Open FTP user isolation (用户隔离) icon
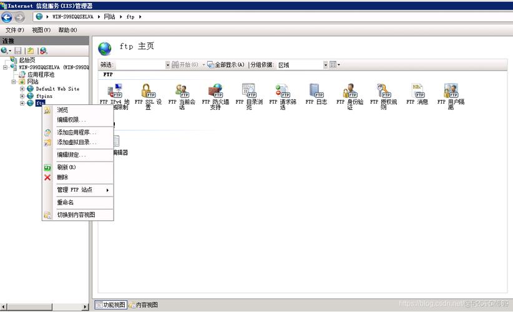Viewport: 513px width, 312px height. pyautogui.click(x=451, y=96)
